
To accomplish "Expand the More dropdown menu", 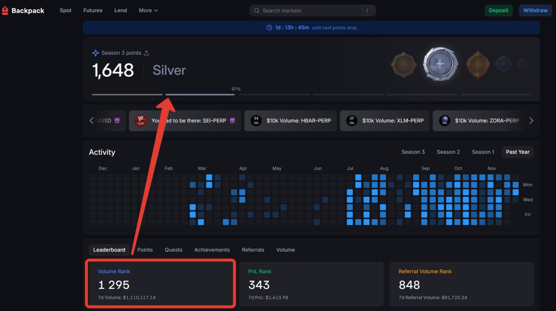I will (x=148, y=10).
